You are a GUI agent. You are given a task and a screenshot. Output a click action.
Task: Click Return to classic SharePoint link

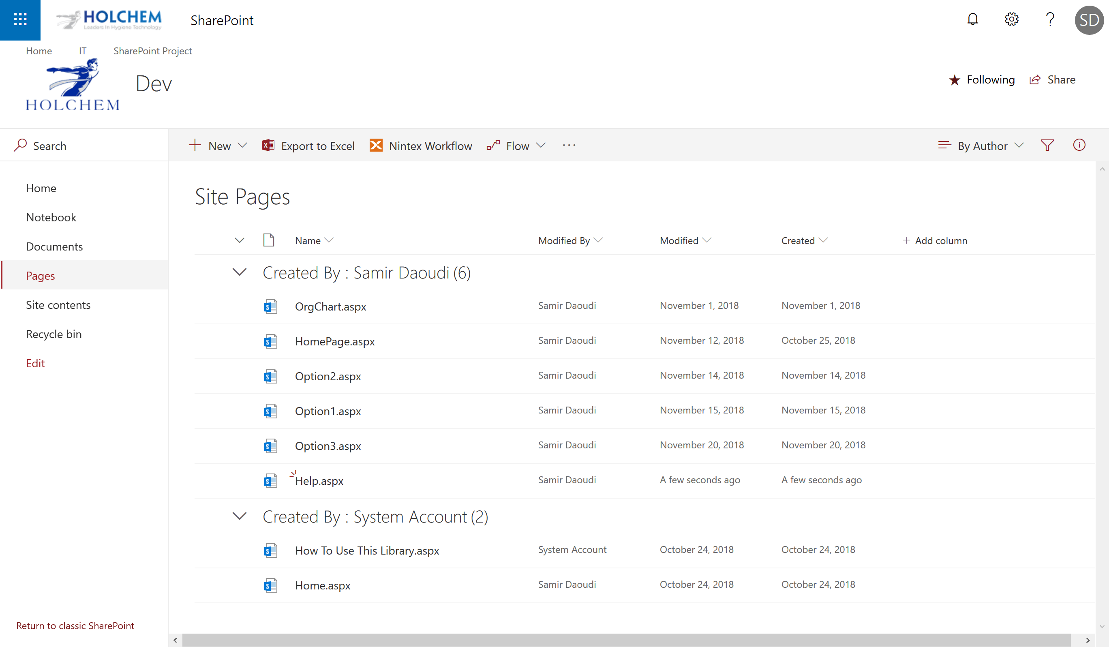click(x=75, y=626)
